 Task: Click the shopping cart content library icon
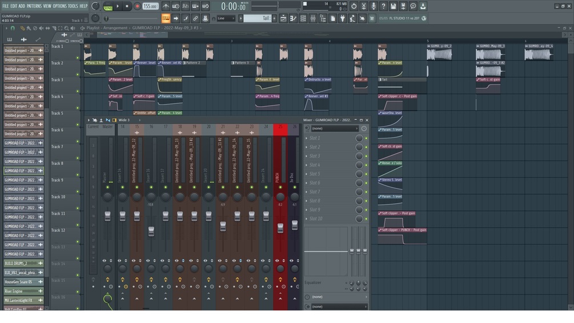pos(372,18)
